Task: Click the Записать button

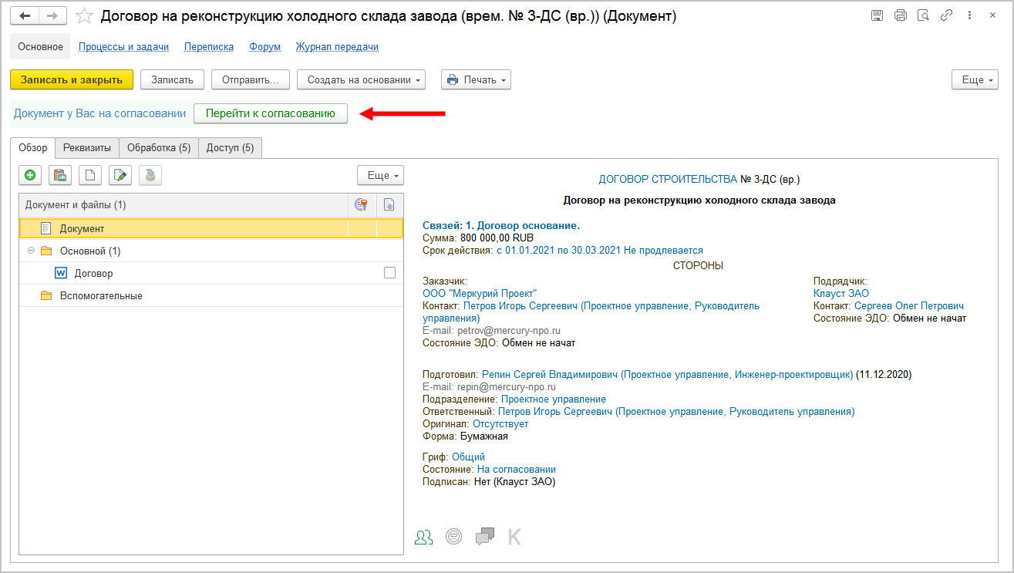Action: tap(172, 79)
